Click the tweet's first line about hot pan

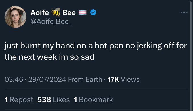(x=96, y=46)
